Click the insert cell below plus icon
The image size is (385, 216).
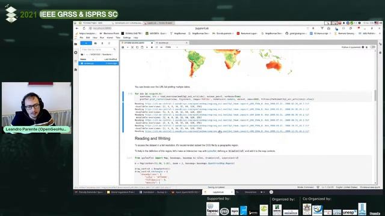[x=128, y=47]
